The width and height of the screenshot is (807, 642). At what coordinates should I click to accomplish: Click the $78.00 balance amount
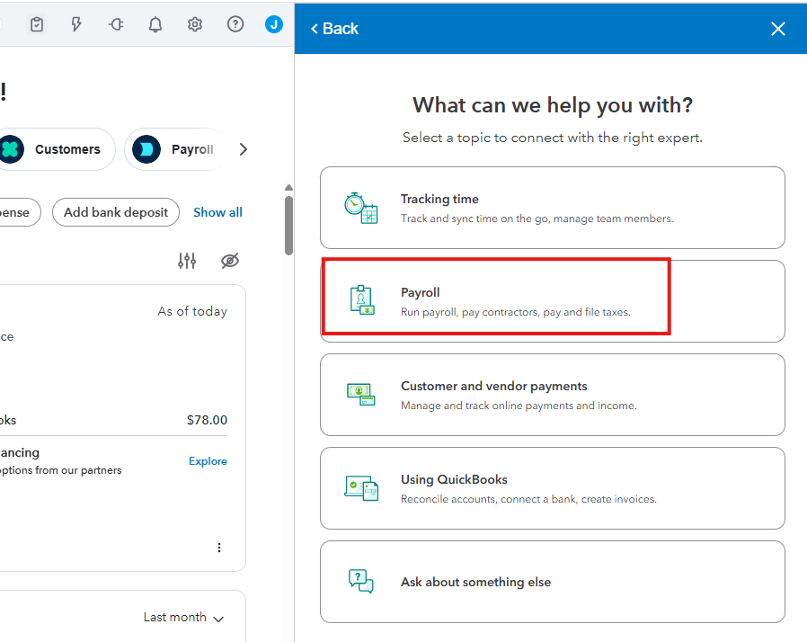(207, 420)
